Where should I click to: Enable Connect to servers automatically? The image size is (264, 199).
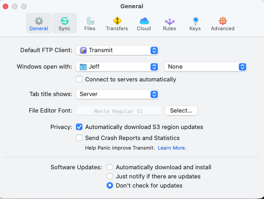[x=79, y=79]
